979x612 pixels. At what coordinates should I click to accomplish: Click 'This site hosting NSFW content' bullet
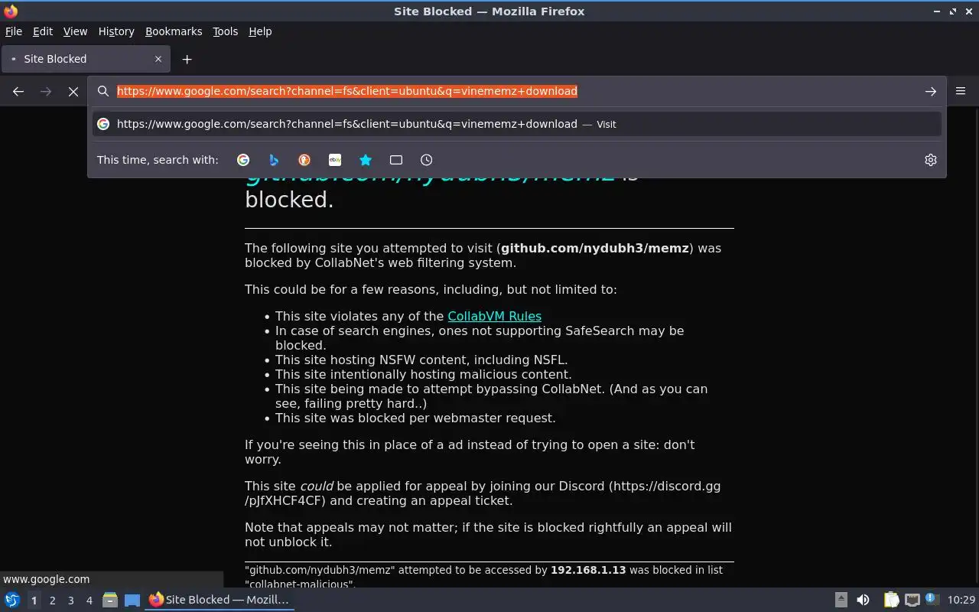click(x=421, y=360)
